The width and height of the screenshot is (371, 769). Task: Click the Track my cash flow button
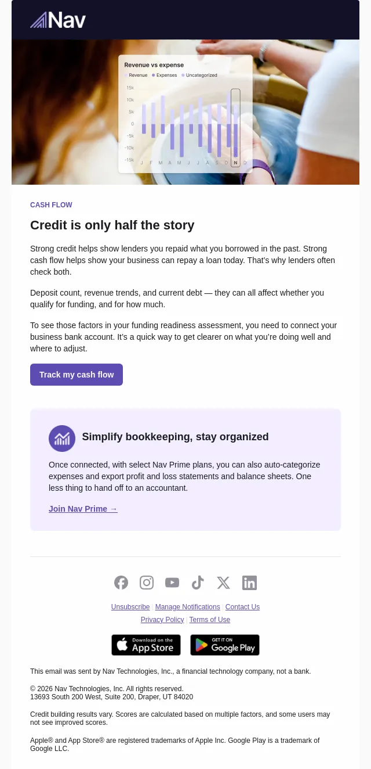click(77, 375)
